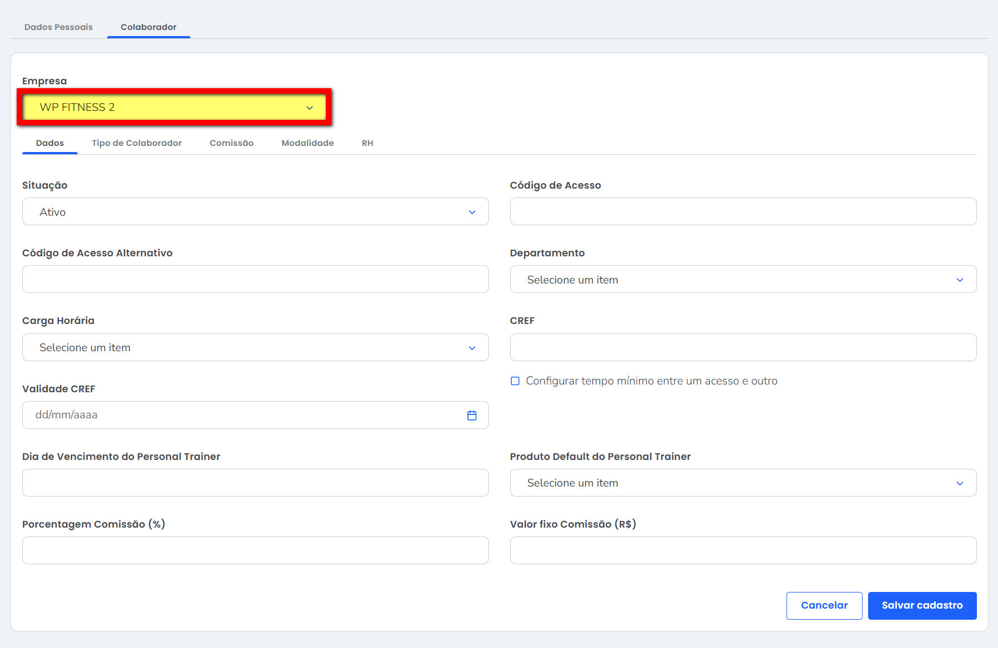Click the Porcentagem Comissão (%) field
The image size is (998, 648).
(x=255, y=550)
